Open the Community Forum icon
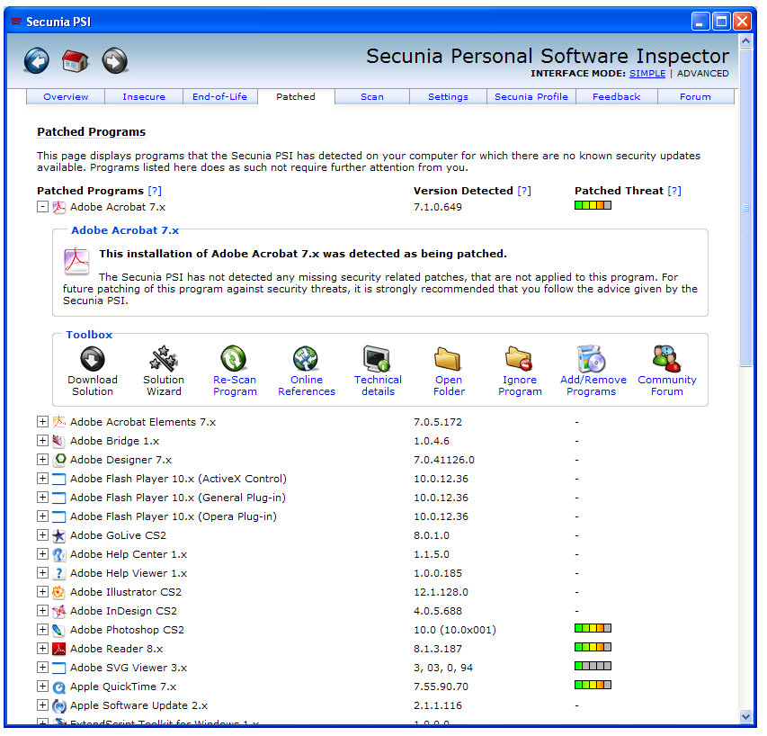The image size is (767, 736). [x=666, y=360]
